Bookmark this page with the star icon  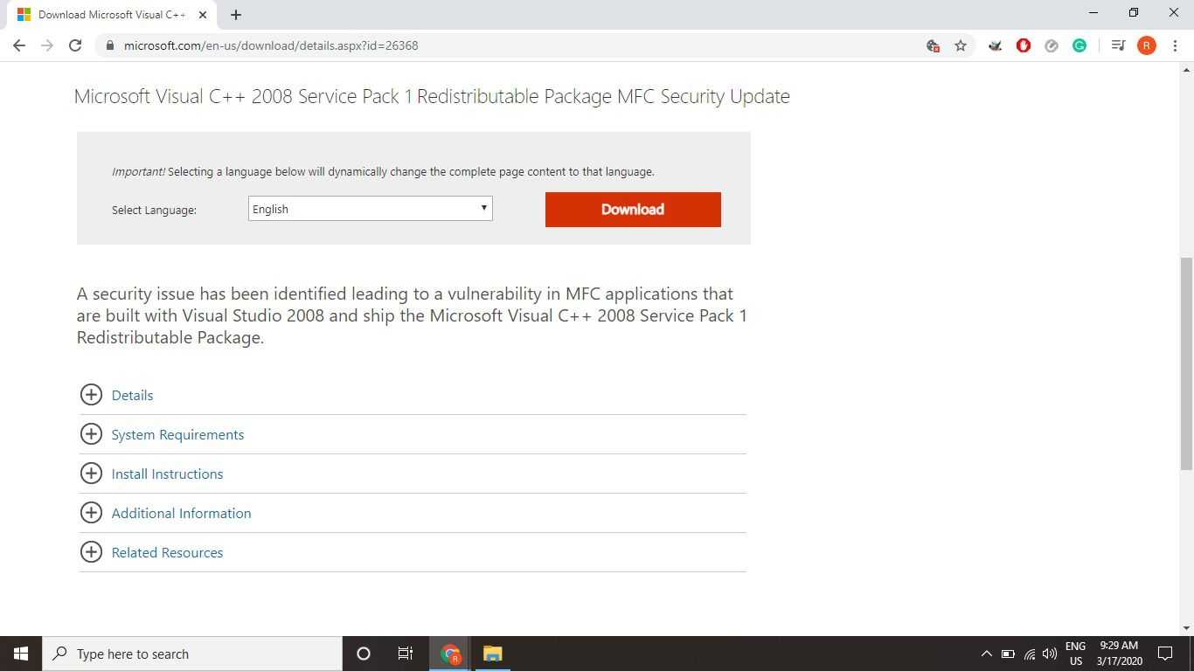point(961,45)
